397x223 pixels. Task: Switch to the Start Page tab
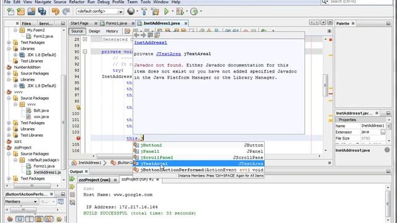(x=79, y=24)
